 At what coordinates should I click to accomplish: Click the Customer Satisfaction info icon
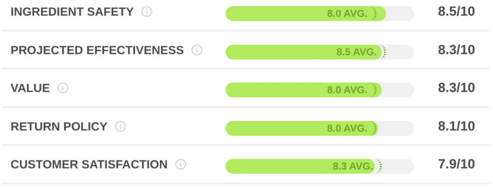click(181, 164)
